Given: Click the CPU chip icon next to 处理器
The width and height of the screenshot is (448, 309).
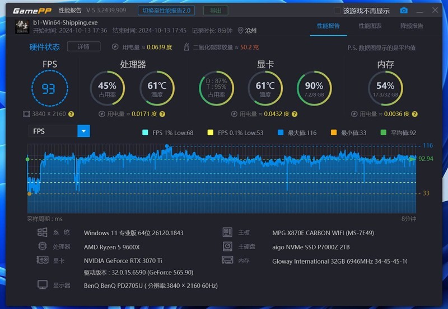Looking at the screenshot, I should [x=43, y=246].
